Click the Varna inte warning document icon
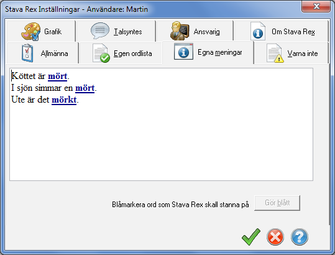Screen dimensions: 335x255 coord(275,53)
